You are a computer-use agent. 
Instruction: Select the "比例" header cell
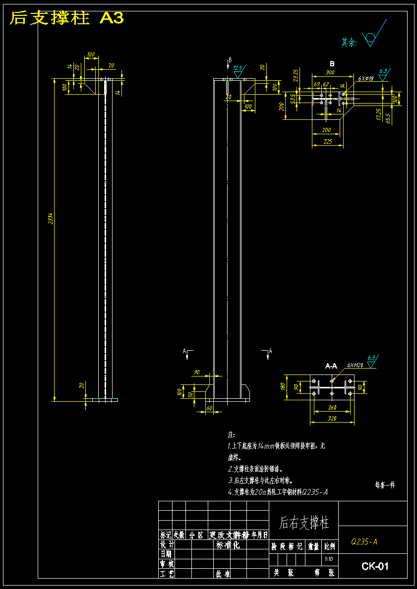click(331, 547)
